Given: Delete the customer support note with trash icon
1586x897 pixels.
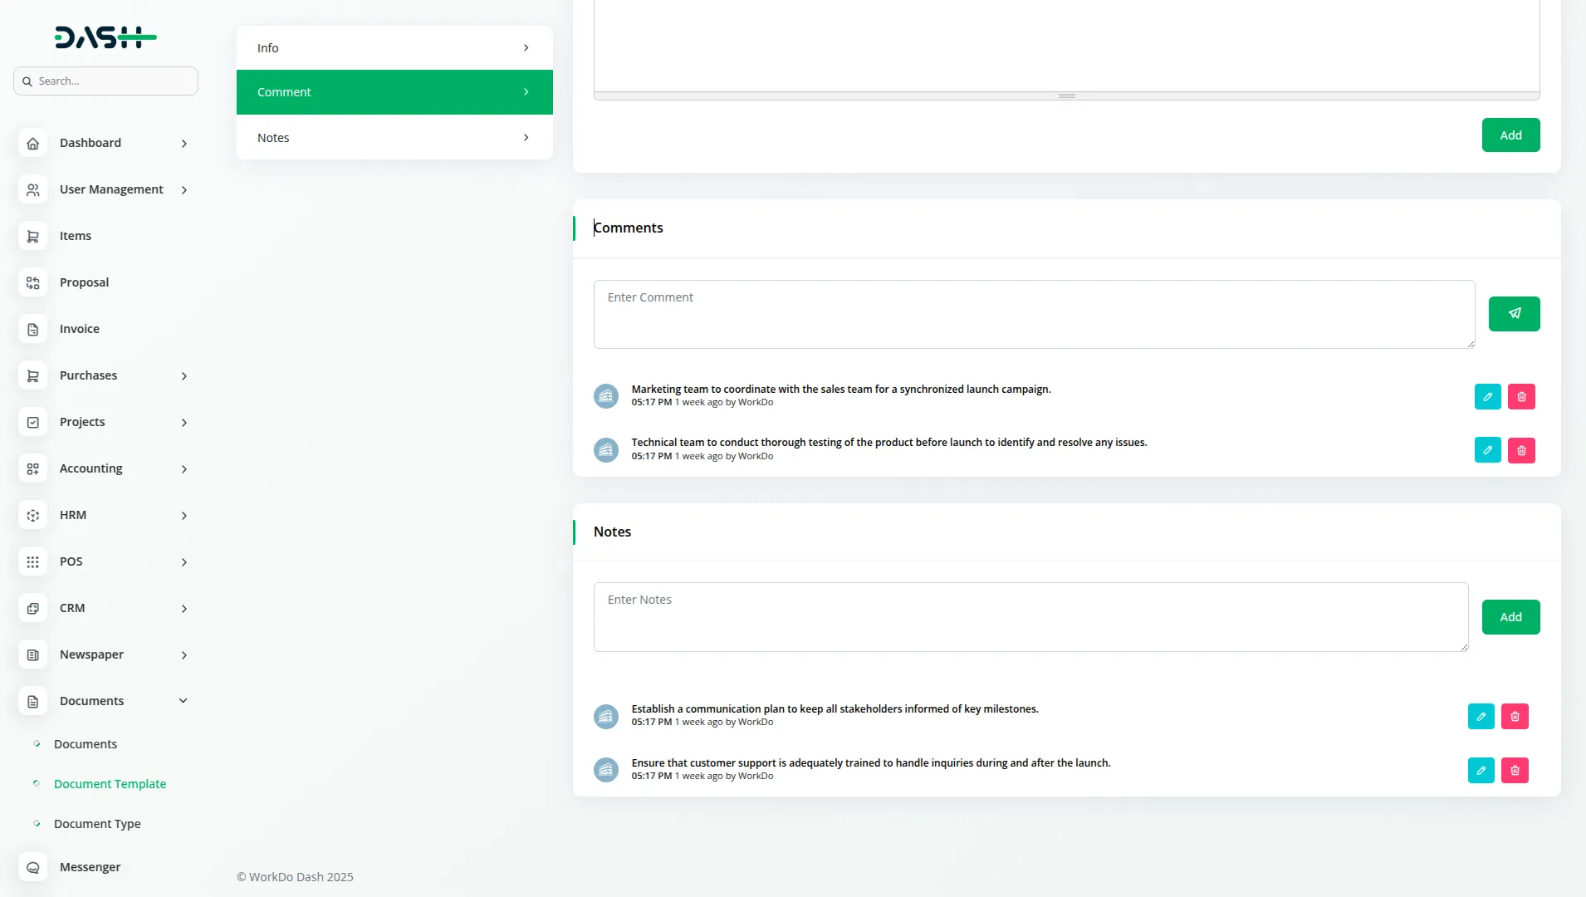Looking at the screenshot, I should 1515,770.
